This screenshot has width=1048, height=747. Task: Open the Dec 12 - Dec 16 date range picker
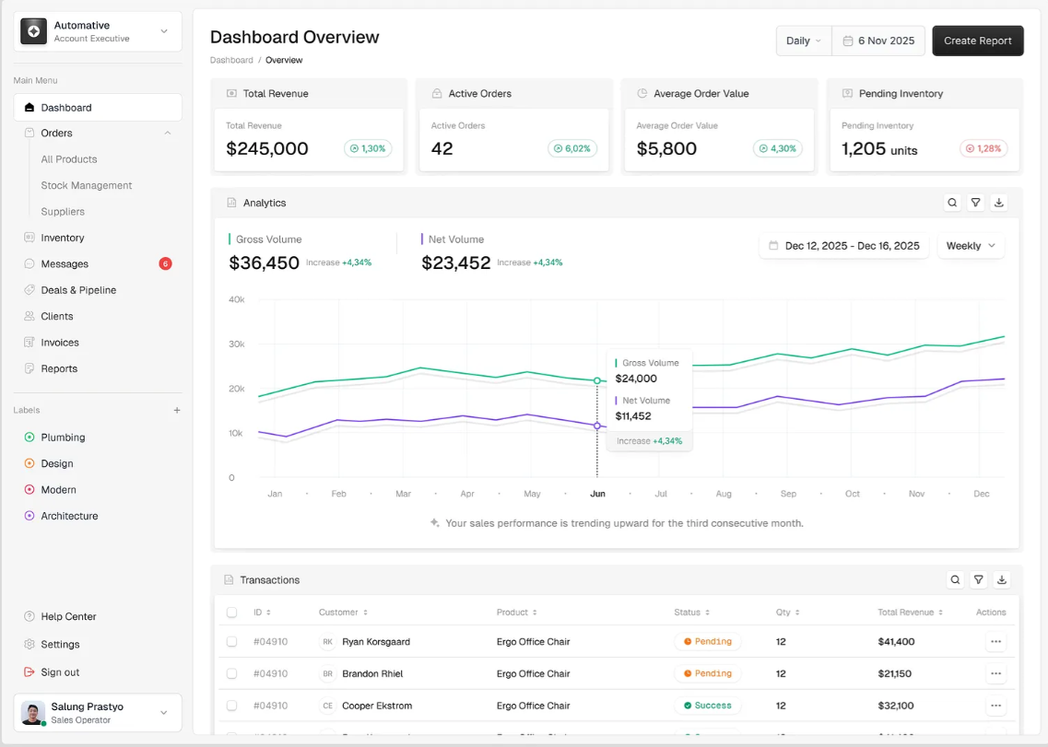(843, 246)
